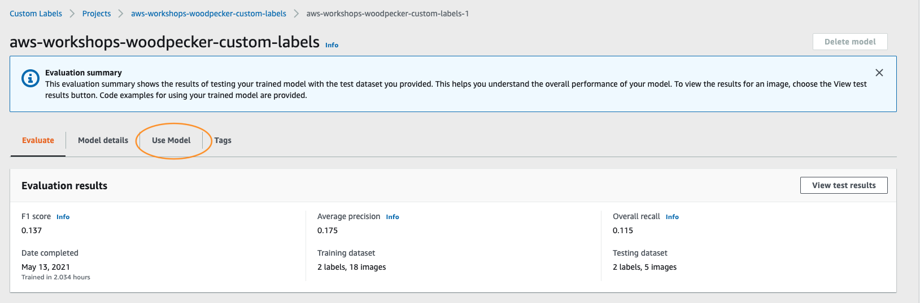
Task: Open the Custom Labels breadcrumb link
Action: click(x=36, y=14)
